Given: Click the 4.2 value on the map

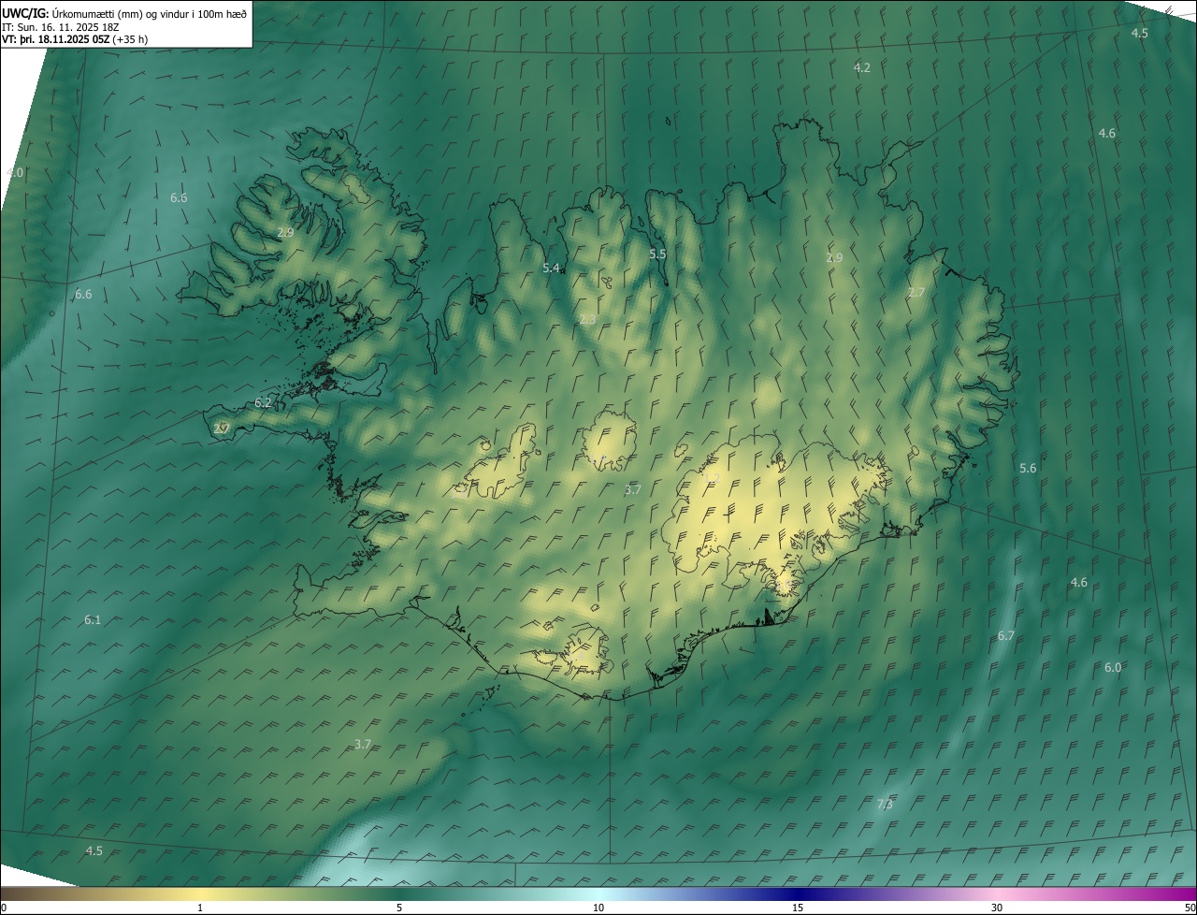Looking at the screenshot, I should point(862,68).
